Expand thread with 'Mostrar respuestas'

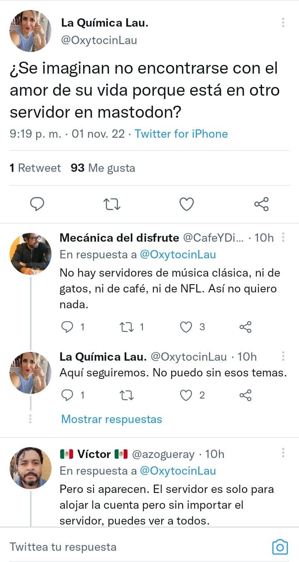pyautogui.click(x=111, y=419)
